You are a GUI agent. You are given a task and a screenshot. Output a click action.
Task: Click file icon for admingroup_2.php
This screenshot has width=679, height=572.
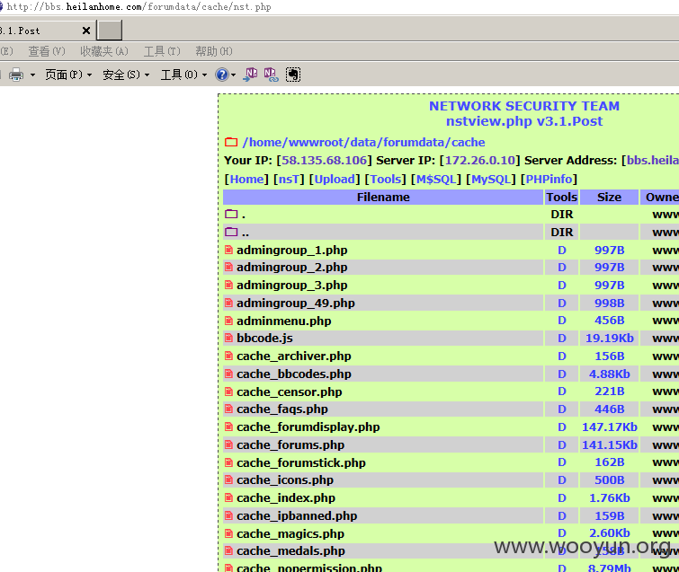228,267
